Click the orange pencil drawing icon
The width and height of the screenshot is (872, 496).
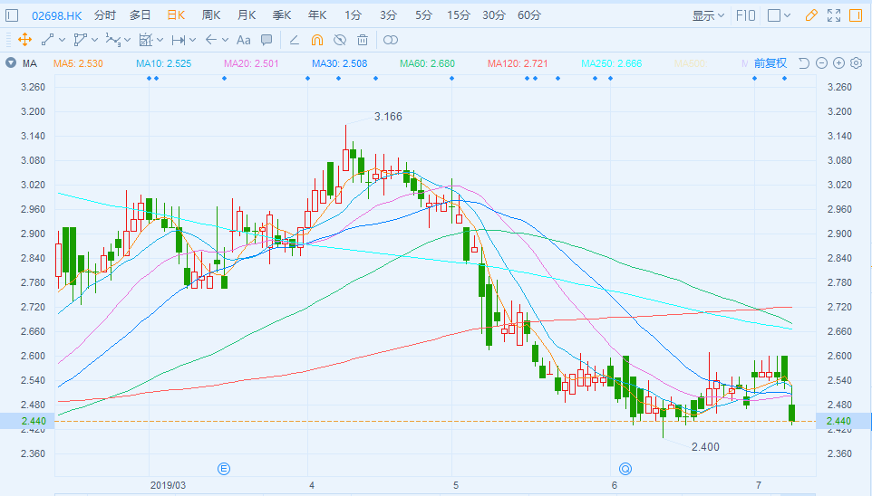click(x=811, y=15)
